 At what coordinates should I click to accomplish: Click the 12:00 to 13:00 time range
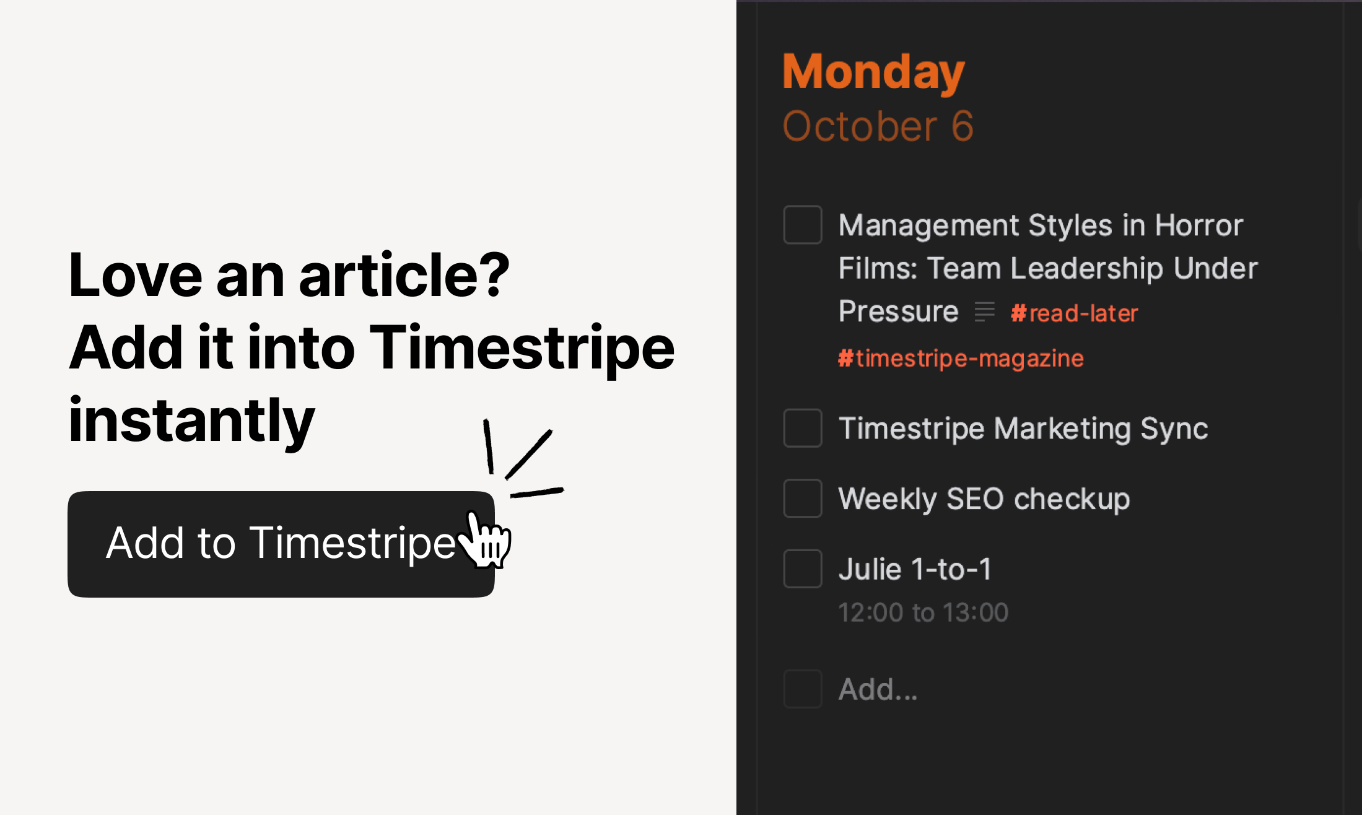(923, 612)
